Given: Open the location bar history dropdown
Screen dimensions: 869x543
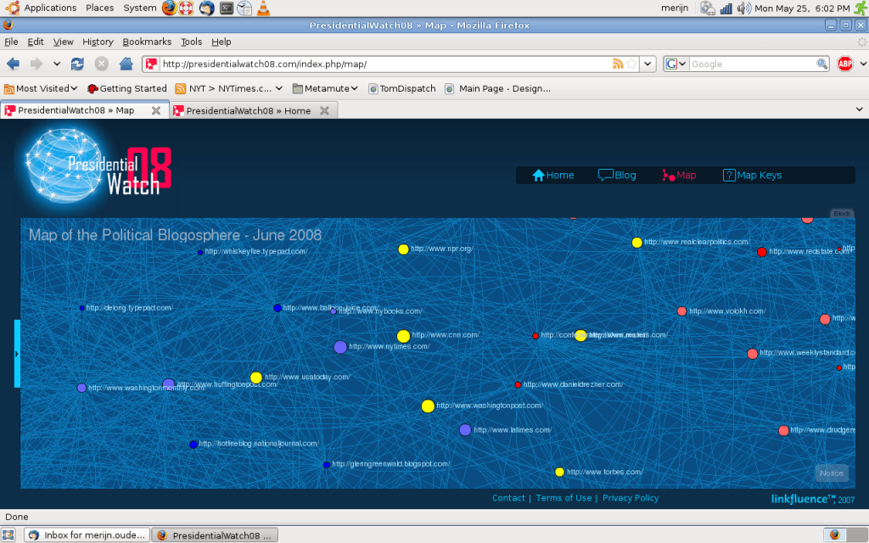Looking at the screenshot, I should [x=648, y=63].
